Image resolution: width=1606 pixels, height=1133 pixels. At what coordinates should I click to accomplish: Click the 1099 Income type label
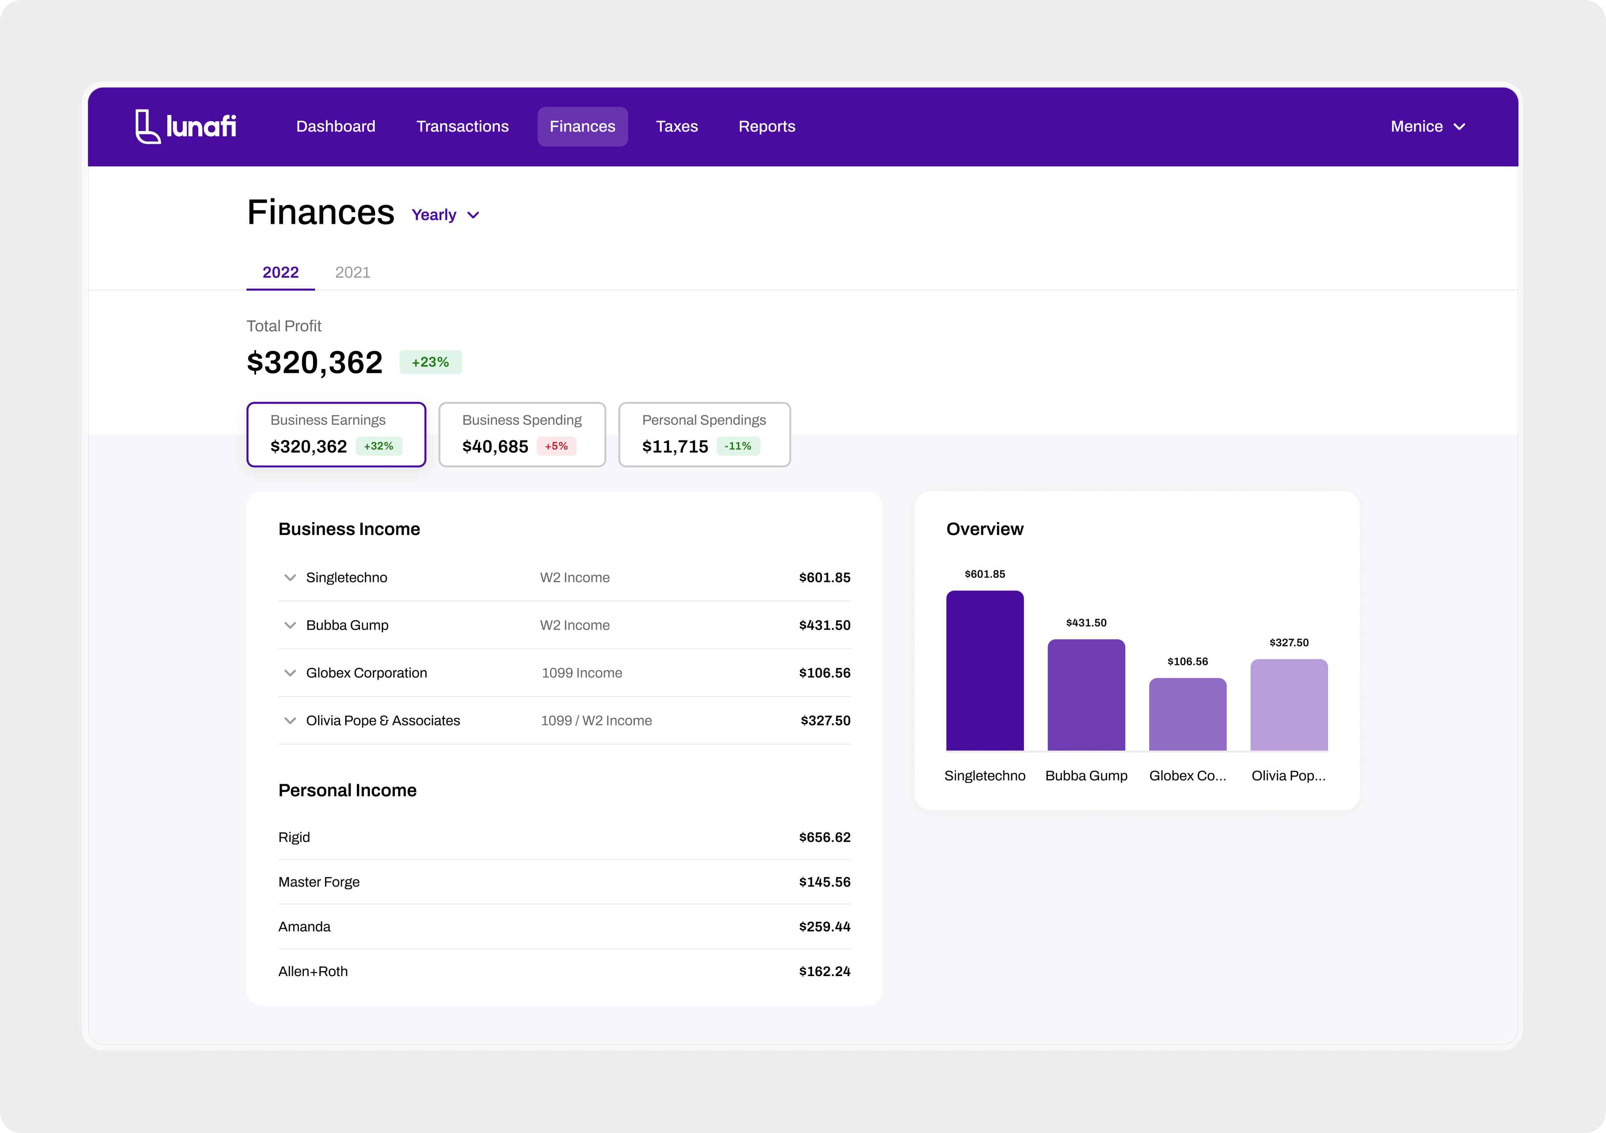pos(581,673)
